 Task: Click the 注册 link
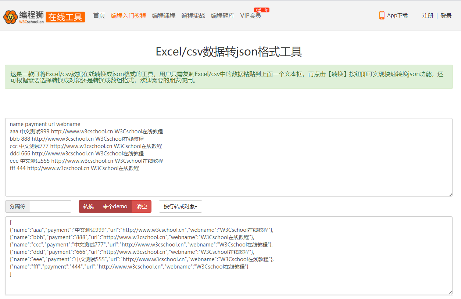428,15
